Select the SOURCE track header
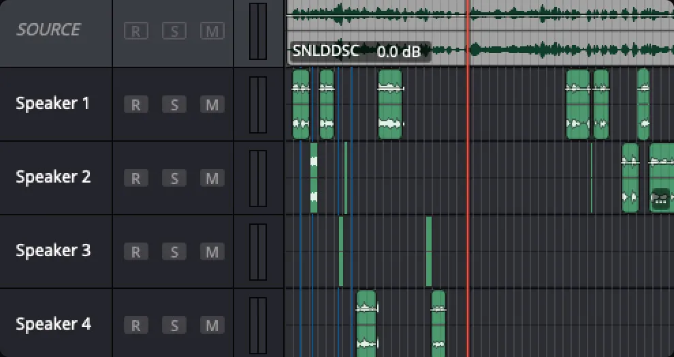This screenshot has height=357, width=674. [x=49, y=30]
